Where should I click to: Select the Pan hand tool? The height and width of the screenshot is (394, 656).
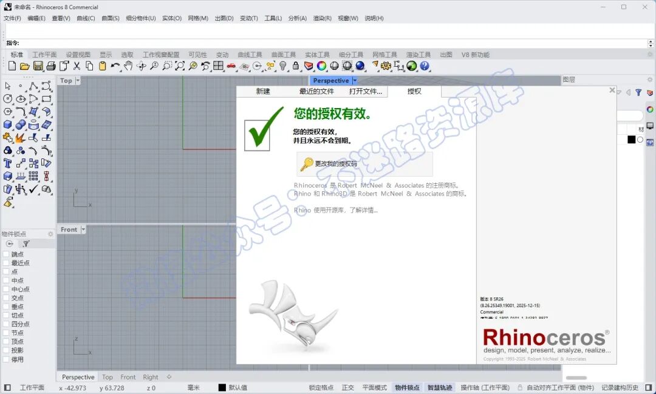[x=128, y=66]
